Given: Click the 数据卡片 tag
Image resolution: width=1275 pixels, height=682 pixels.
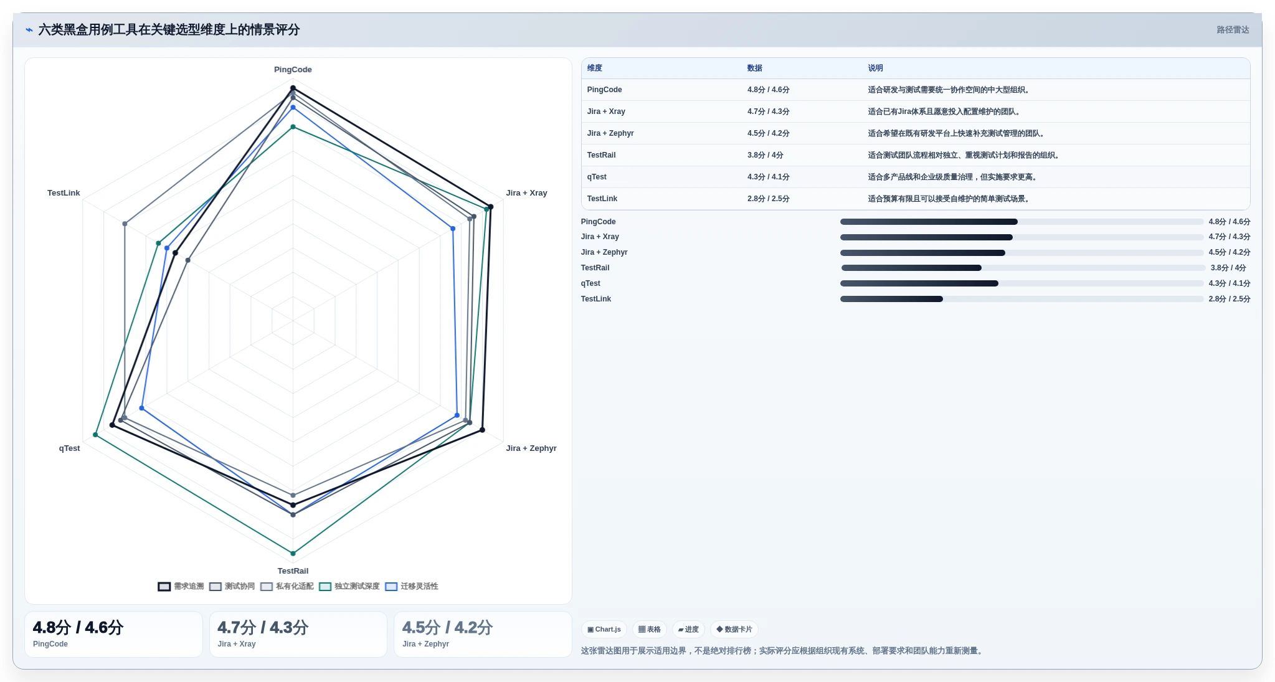Looking at the screenshot, I should (x=734, y=629).
